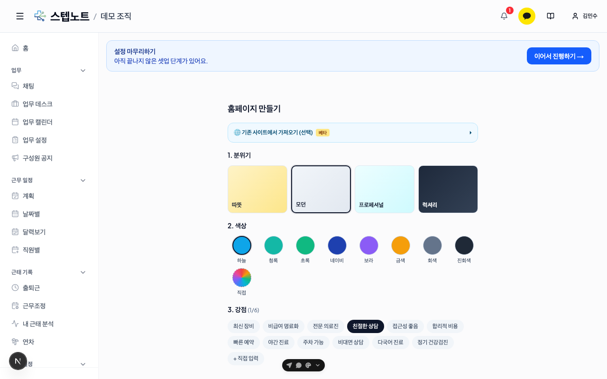Click the 메모 조직 breadcrumb
This screenshot has height=379, width=607.
(116, 16)
